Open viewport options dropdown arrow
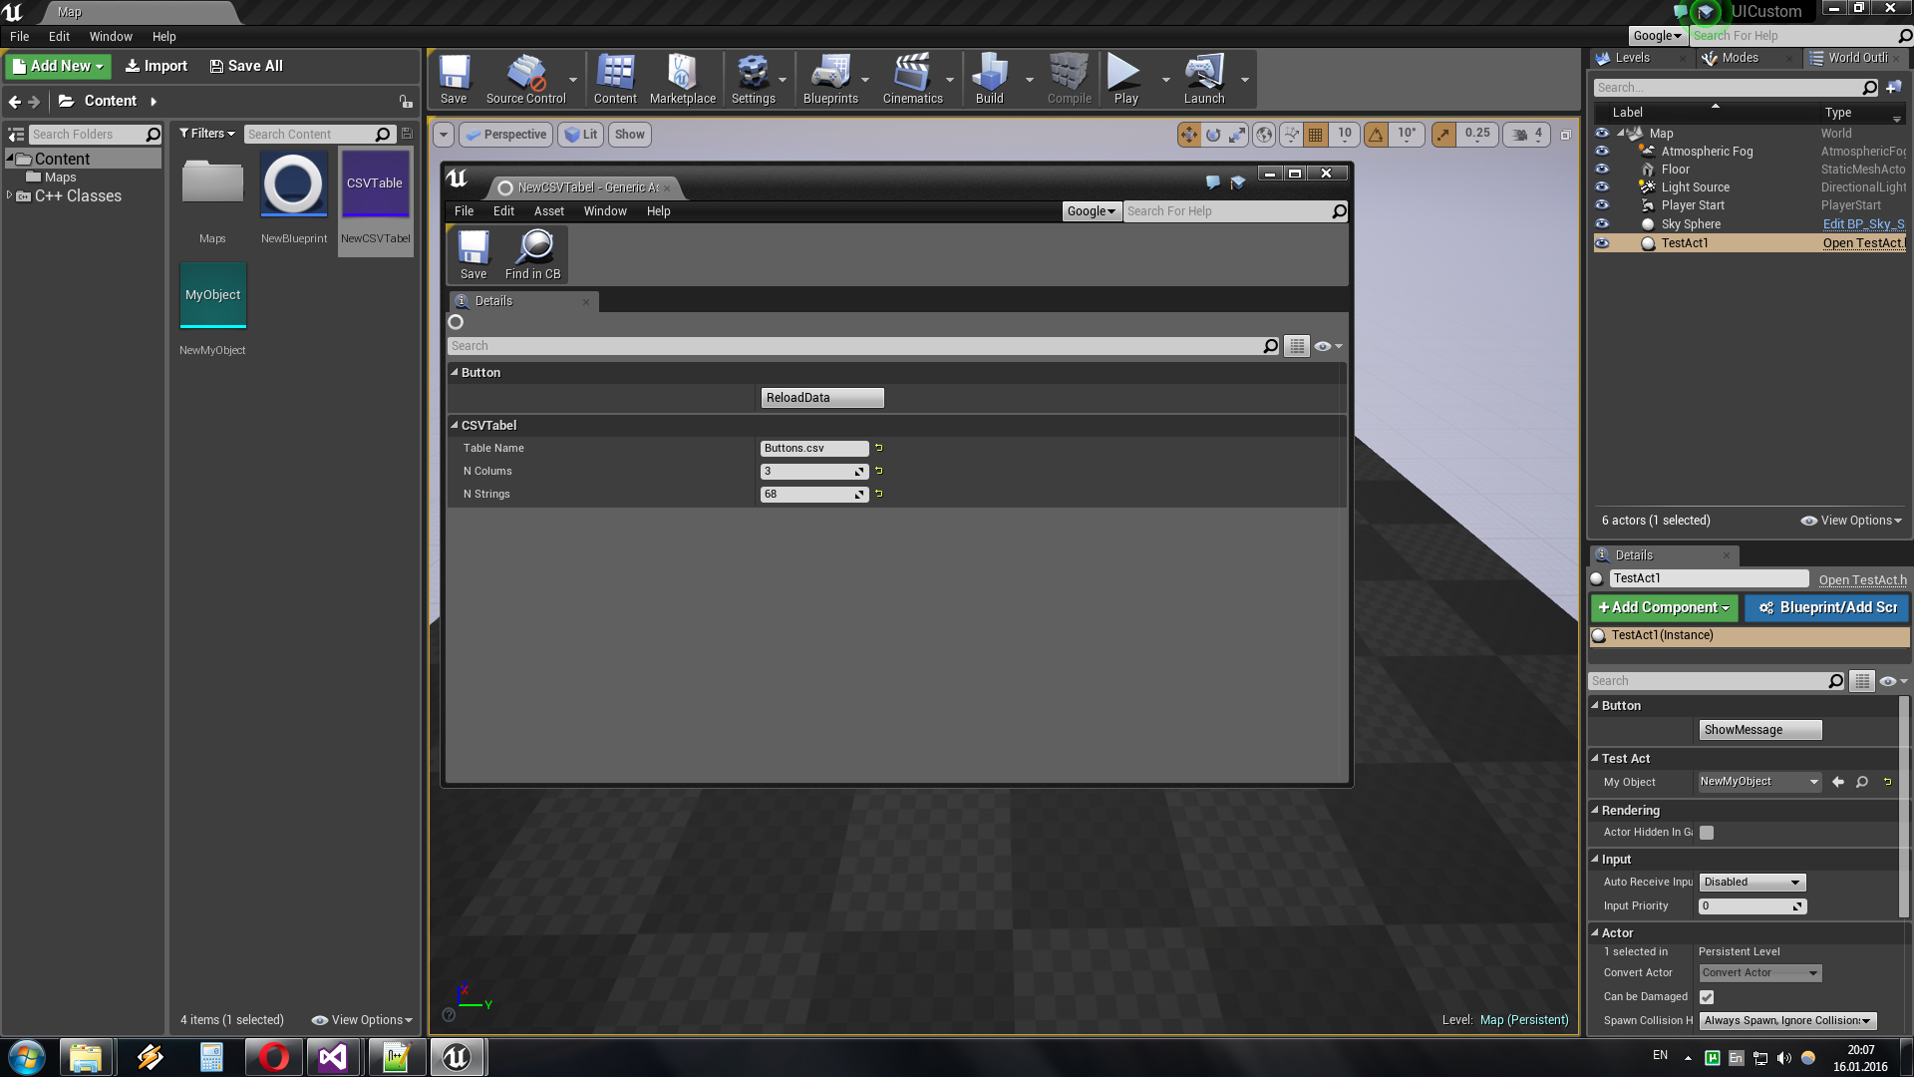 (x=444, y=135)
